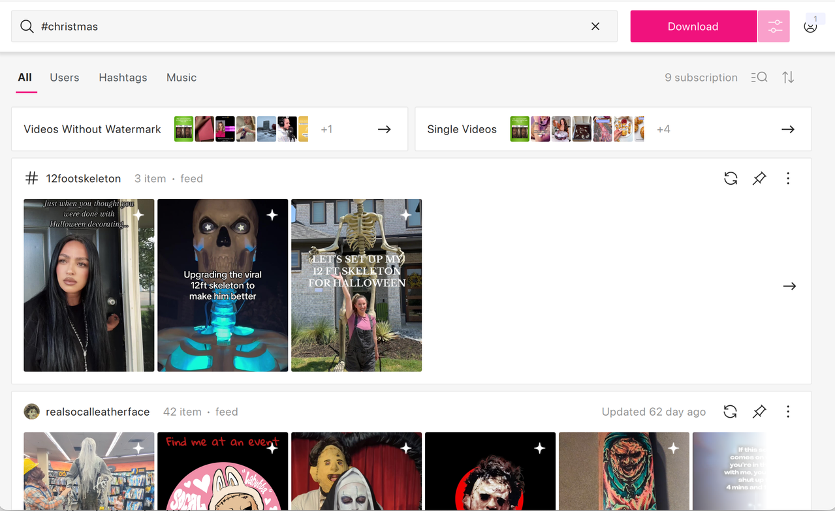Click the 42 item count text
Screen dimensions: 835x511
pyautogui.click(x=182, y=412)
